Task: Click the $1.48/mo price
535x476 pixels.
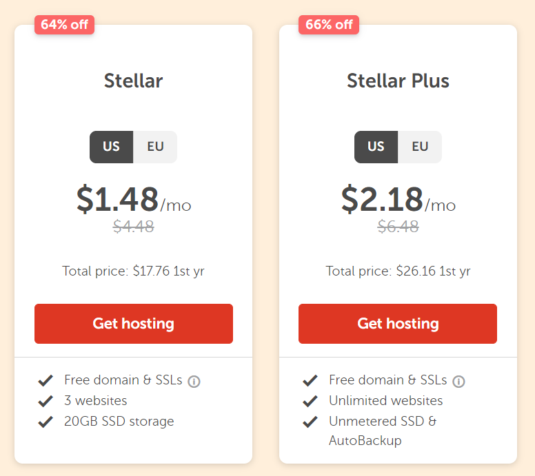Action: click(134, 199)
